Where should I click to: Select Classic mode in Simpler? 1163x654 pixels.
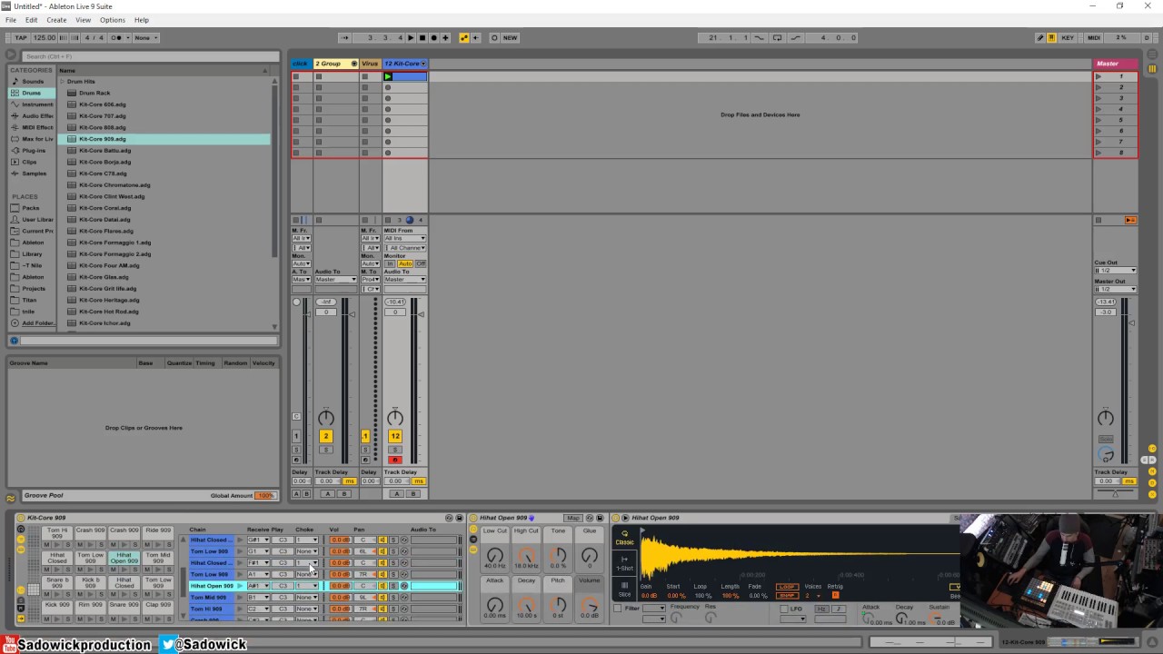[625, 538]
